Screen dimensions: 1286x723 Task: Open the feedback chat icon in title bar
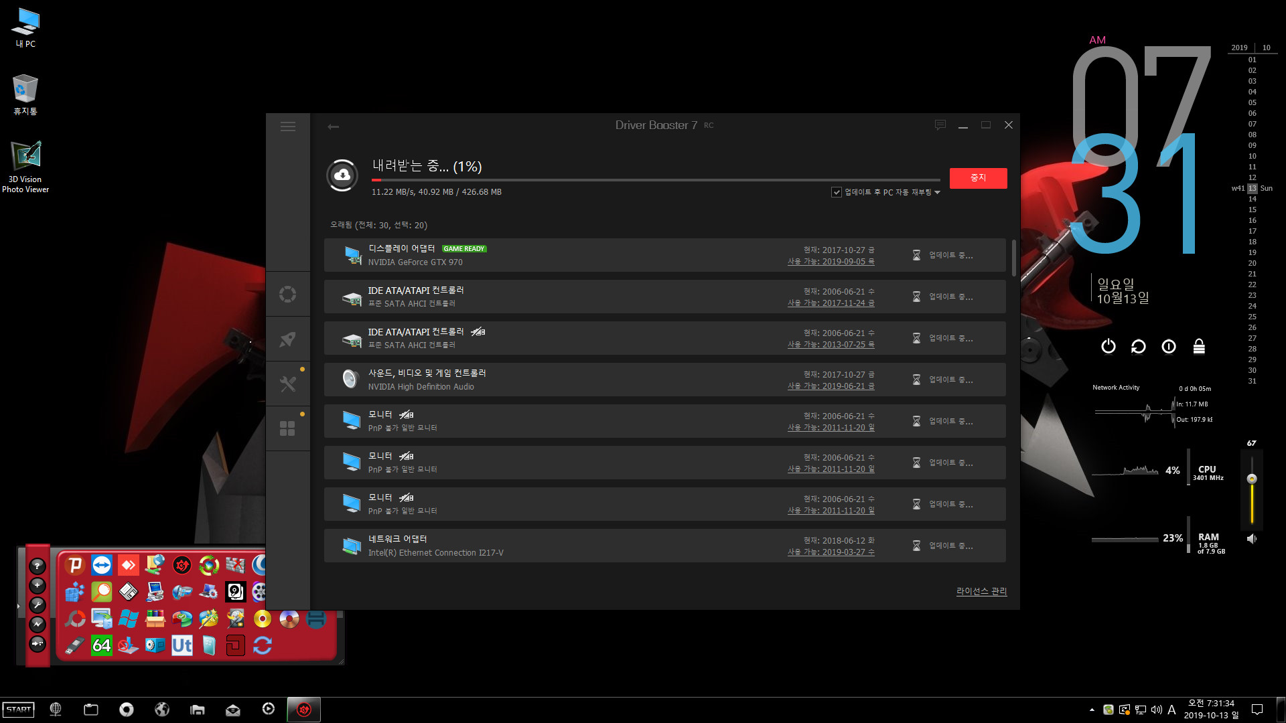click(940, 125)
